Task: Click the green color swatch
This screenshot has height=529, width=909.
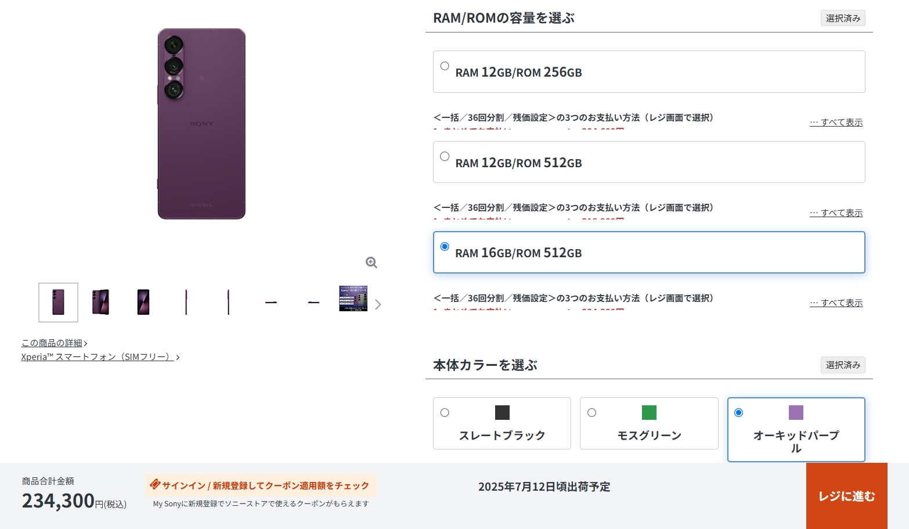Action: click(x=649, y=412)
